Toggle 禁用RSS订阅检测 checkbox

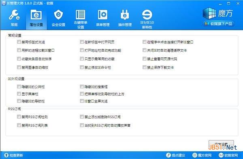(19, 117)
